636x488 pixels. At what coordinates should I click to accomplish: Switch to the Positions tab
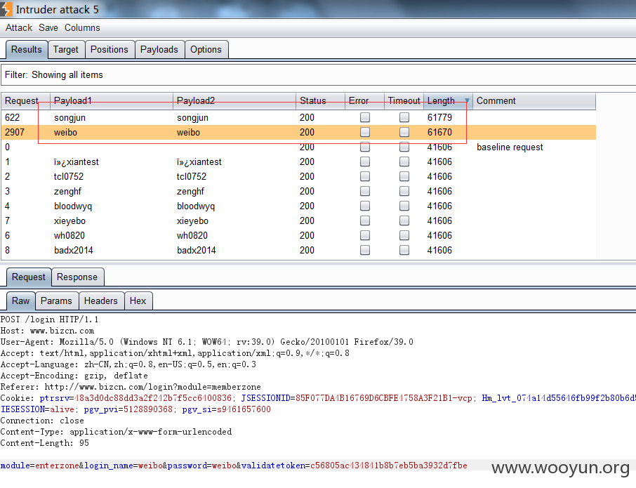[109, 49]
